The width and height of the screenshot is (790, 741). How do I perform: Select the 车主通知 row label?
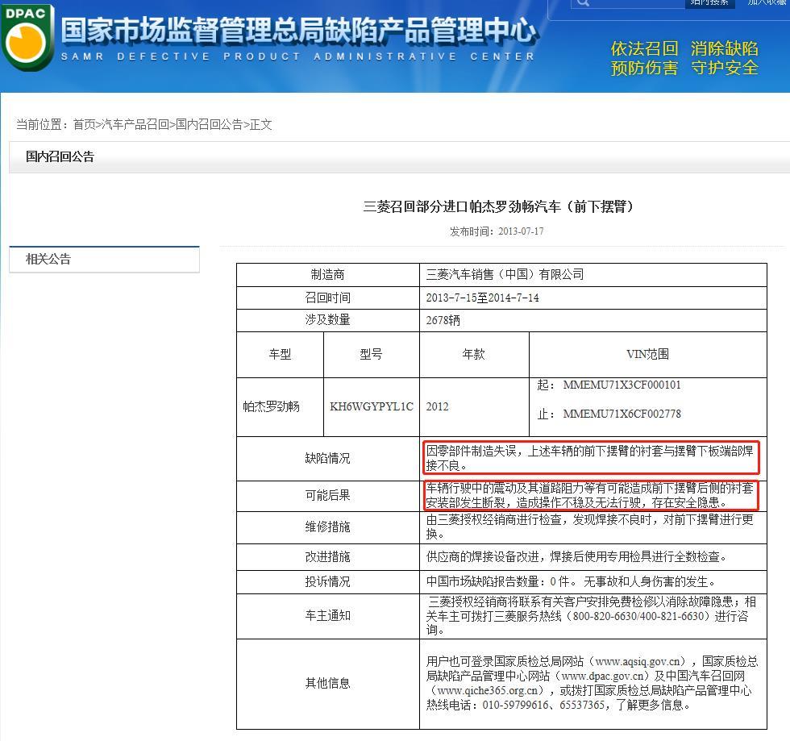327,616
